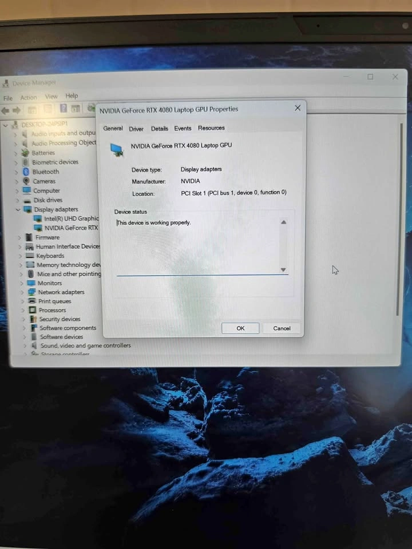Expand the Keyboards category
Image resolution: width=412 pixels, height=549 pixels.
tap(20, 256)
